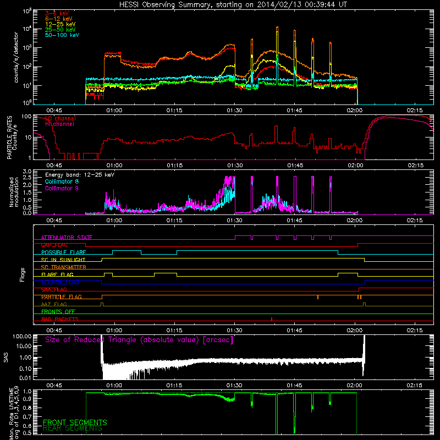Click the LO channel legend label

point(61,118)
